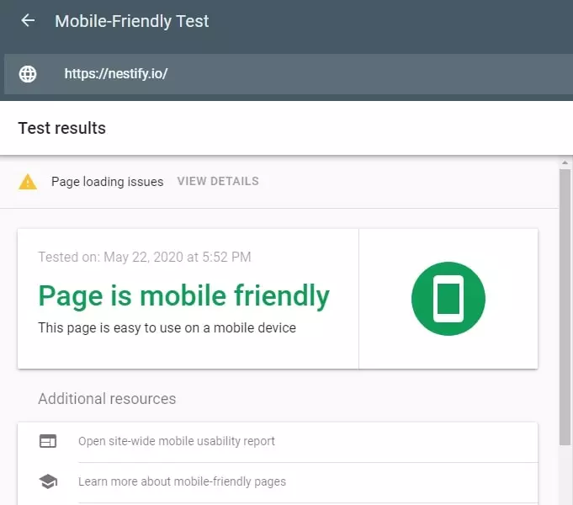This screenshot has height=505, width=573.
Task: Open VIEW DETAILS for page loading issues
Action: tap(218, 181)
